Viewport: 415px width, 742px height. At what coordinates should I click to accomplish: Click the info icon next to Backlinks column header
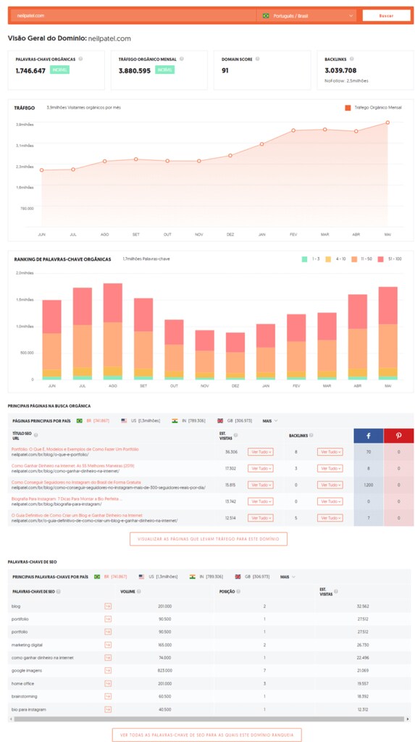(x=311, y=435)
